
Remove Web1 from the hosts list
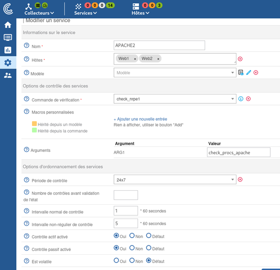point(135,59)
